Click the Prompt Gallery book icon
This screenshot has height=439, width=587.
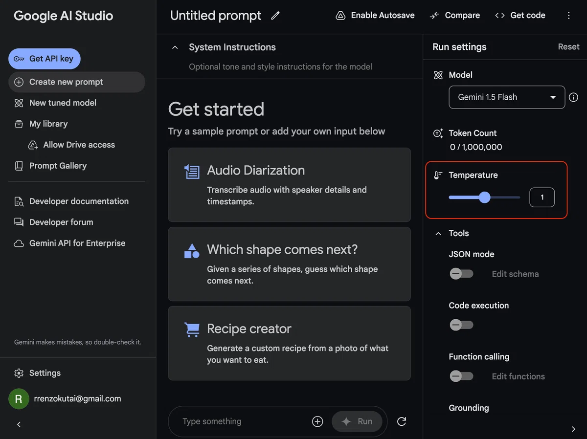coord(19,166)
